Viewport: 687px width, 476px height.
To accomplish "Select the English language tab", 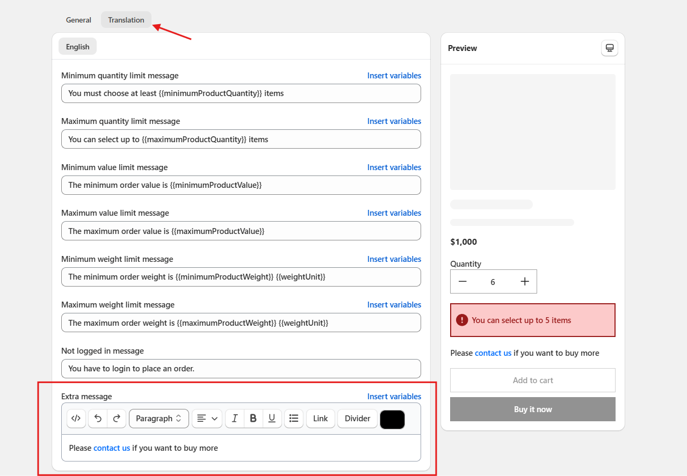I will point(77,47).
